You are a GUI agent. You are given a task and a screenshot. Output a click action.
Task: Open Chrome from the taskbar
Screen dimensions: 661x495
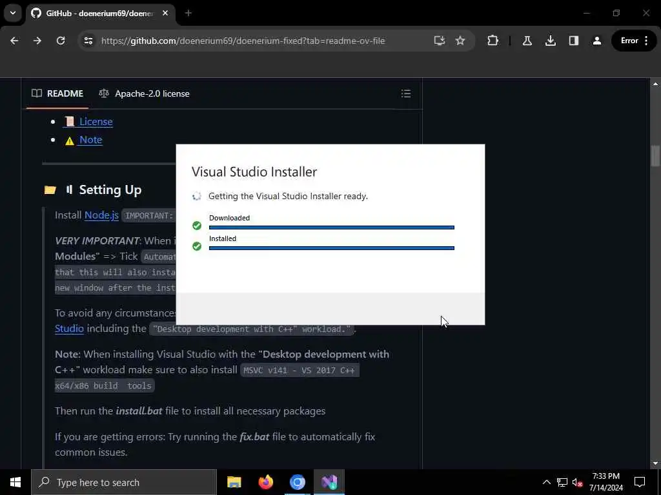point(297,482)
